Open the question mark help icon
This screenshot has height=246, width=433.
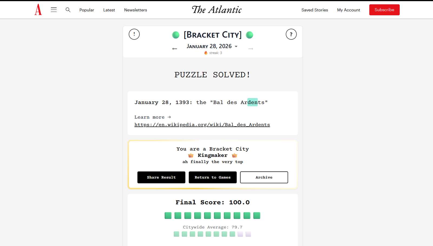click(291, 34)
